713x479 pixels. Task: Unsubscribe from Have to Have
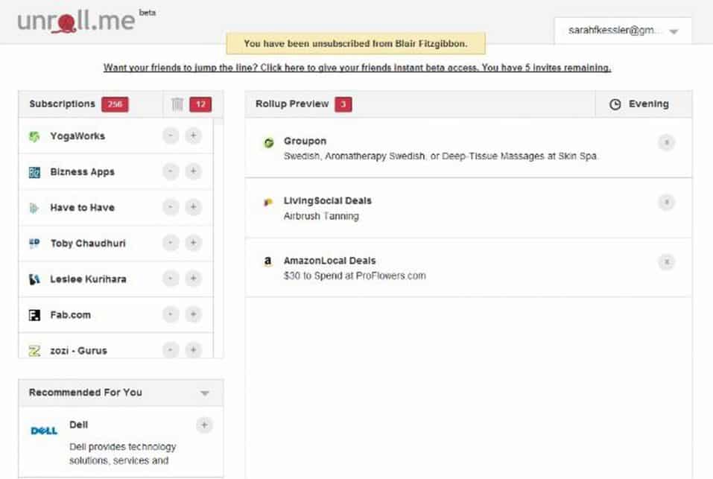pyautogui.click(x=171, y=207)
